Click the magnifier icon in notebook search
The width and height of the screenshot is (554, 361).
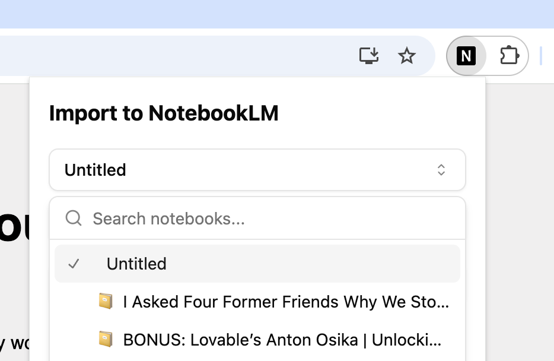74,218
